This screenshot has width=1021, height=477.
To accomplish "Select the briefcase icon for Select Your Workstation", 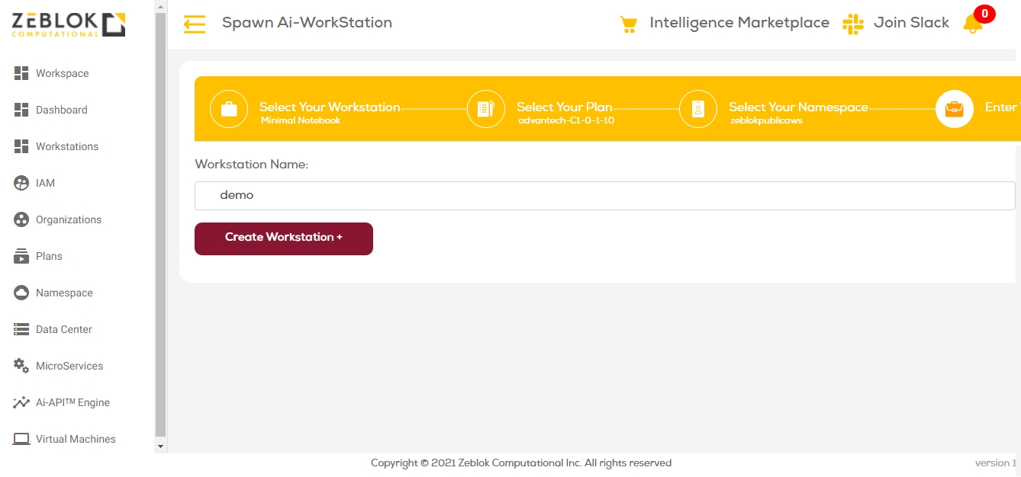I will [229, 109].
